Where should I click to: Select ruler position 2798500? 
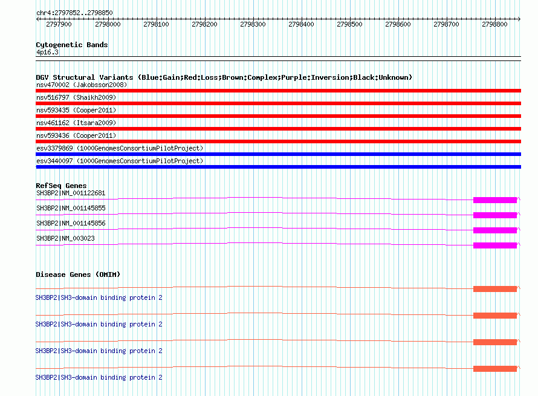(x=349, y=24)
